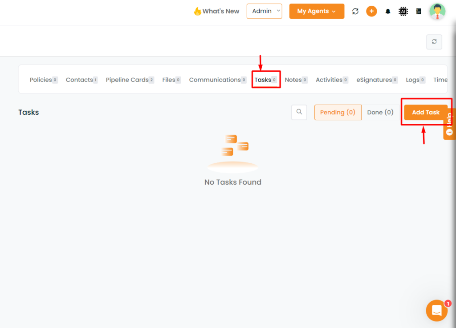Switch to the Contacts tab
The height and width of the screenshot is (328, 456).
point(82,80)
